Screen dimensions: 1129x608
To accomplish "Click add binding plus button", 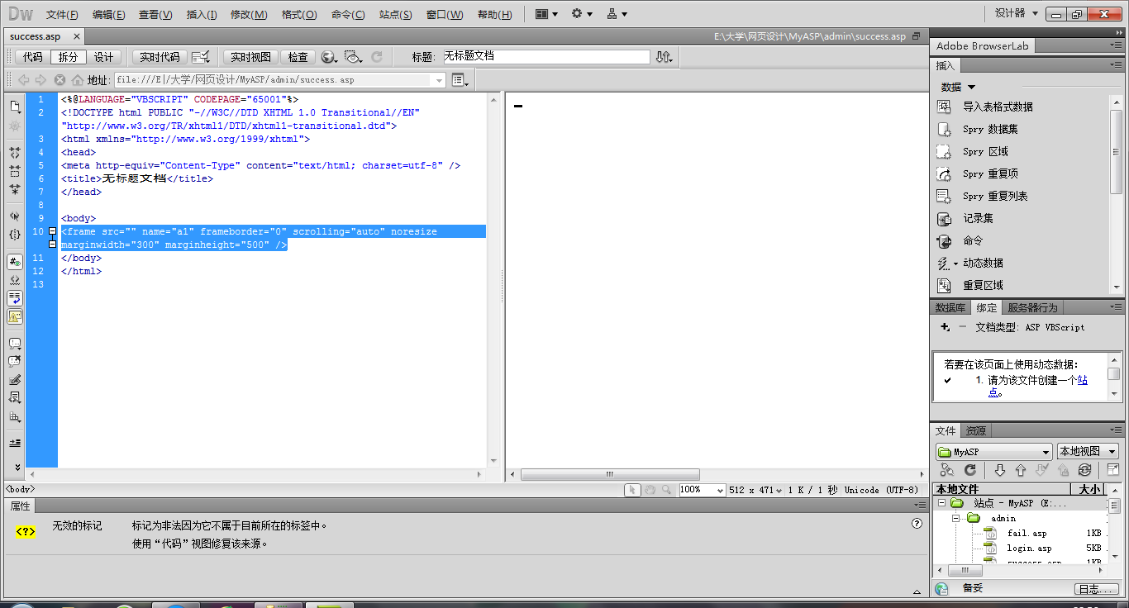I will tap(945, 327).
